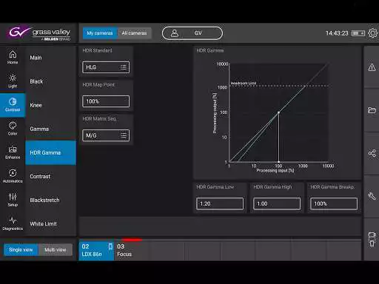This screenshot has height=284, width=379.
Task: Click the user profile icon in GV button
Action: point(175,33)
